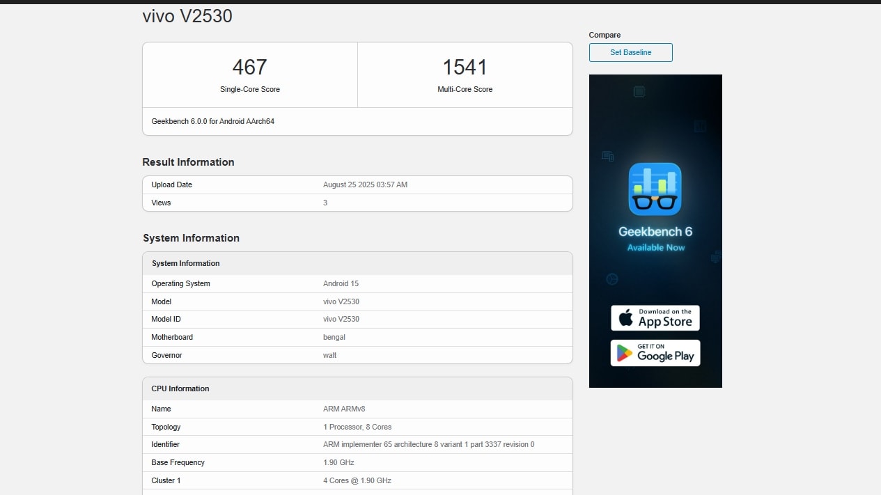Select the 1541 Multi-Core Score value
The width and height of the screenshot is (881, 495).
pyautogui.click(x=465, y=68)
